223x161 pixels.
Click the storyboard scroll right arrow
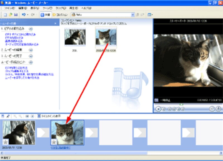pyautogui.click(x=221, y=153)
